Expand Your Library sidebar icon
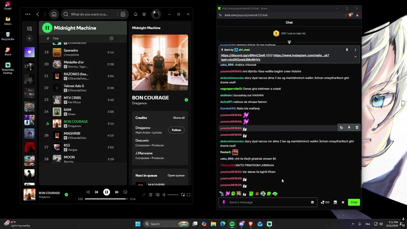Screen dimensions: 407x229 [x=29, y=29]
